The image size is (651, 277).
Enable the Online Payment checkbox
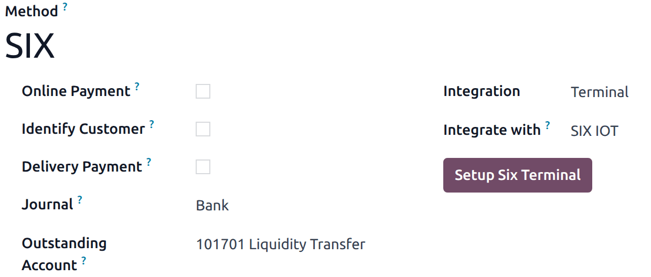(x=203, y=92)
